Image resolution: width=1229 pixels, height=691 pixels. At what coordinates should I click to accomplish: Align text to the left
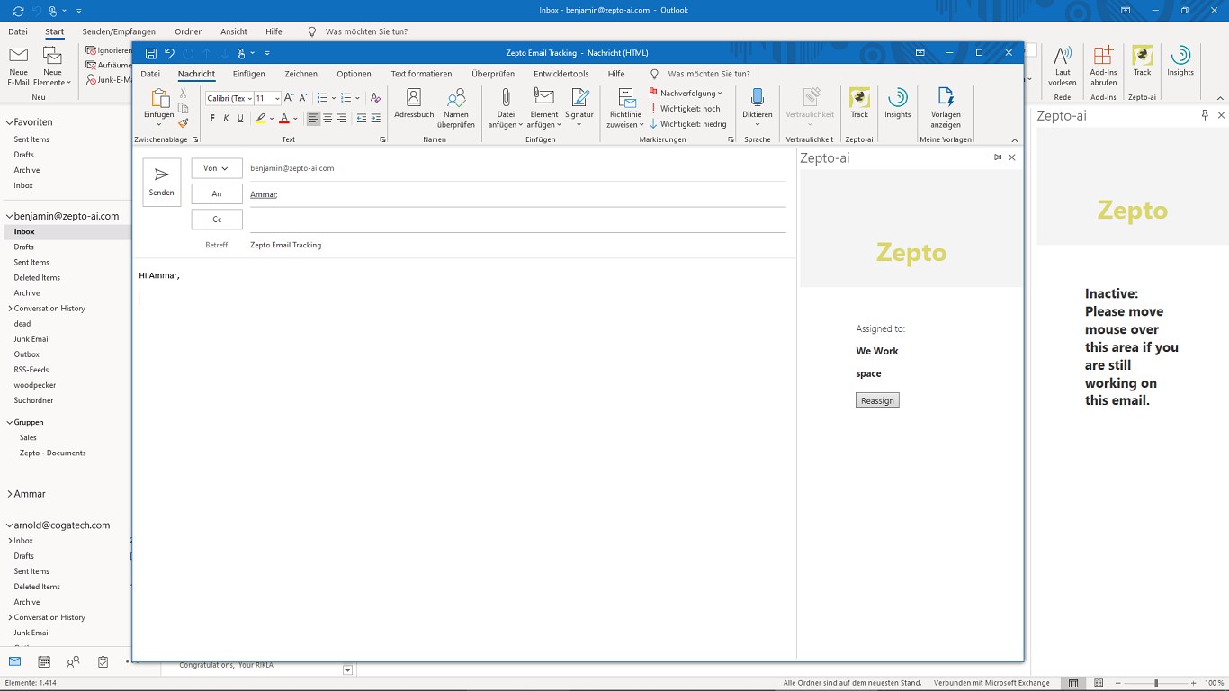point(313,119)
